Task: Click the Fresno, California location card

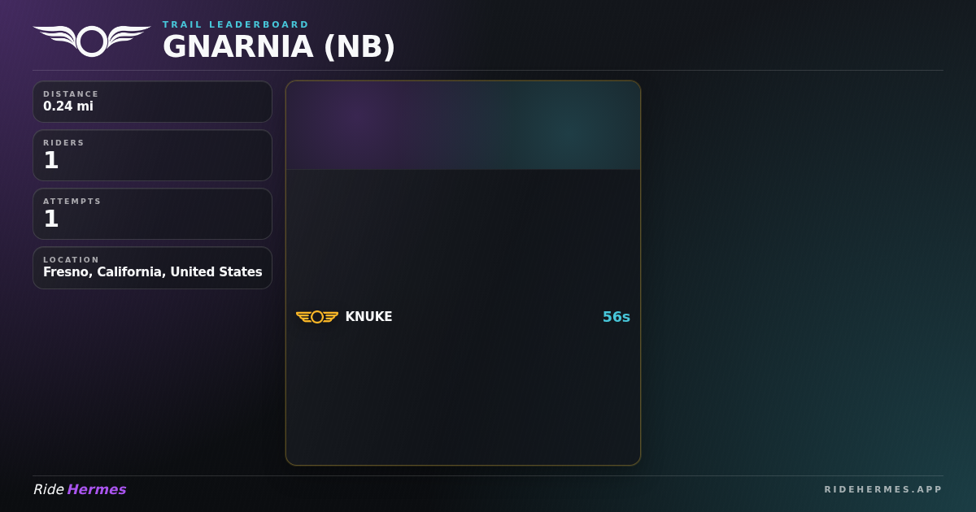Action: point(152,268)
